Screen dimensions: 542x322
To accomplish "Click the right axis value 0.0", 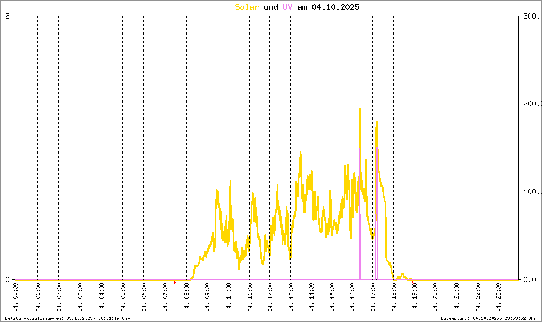I will coord(530,279).
